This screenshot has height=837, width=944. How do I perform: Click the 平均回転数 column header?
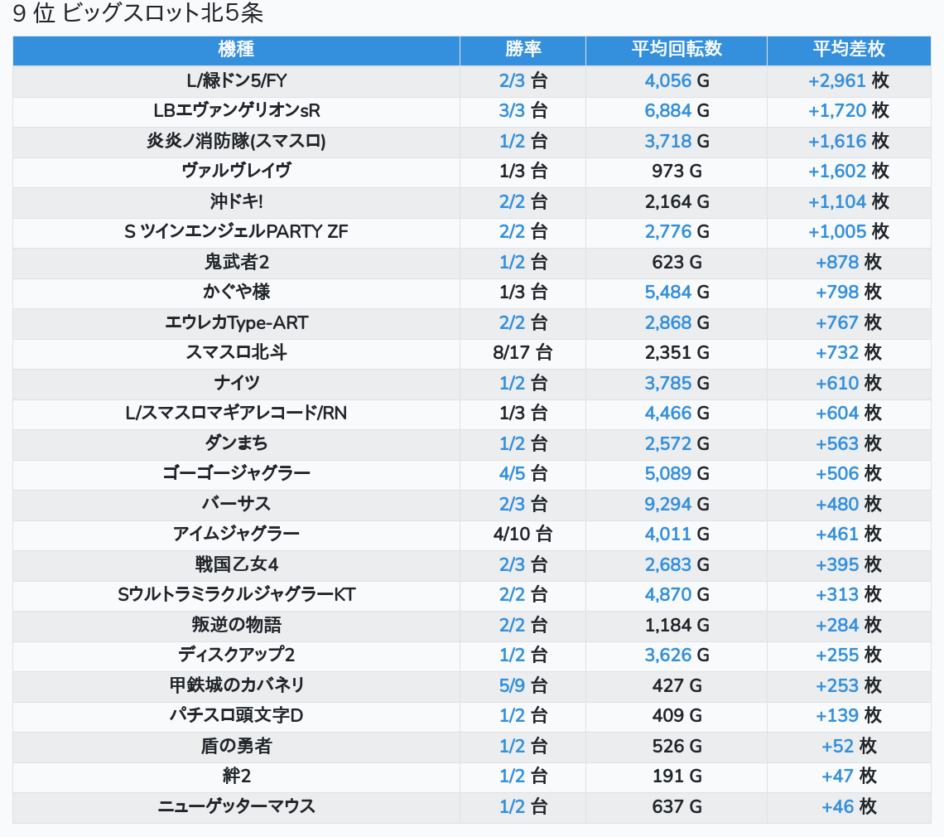pos(676,50)
